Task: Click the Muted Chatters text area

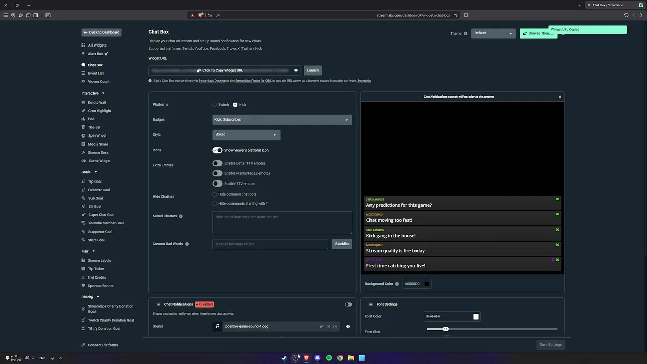Action: tap(282, 223)
